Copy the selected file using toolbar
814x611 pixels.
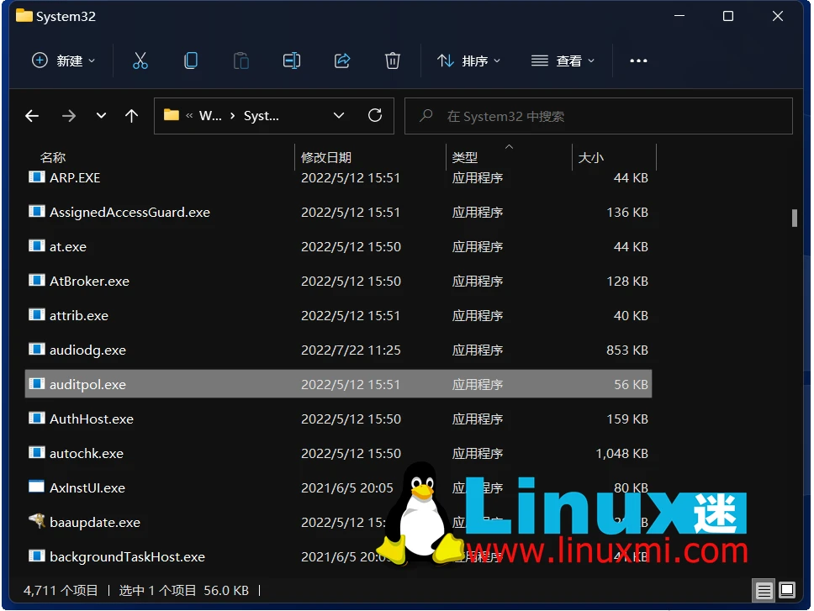pos(191,61)
